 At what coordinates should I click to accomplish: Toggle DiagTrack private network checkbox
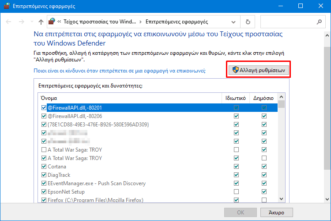pyautogui.click(x=236, y=175)
